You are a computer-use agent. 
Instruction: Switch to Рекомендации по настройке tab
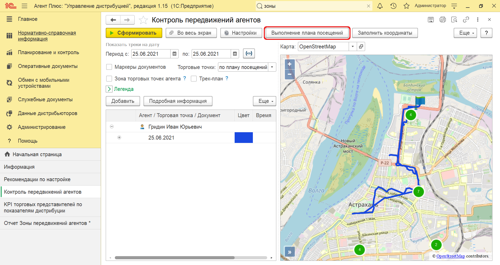[50, 179]
